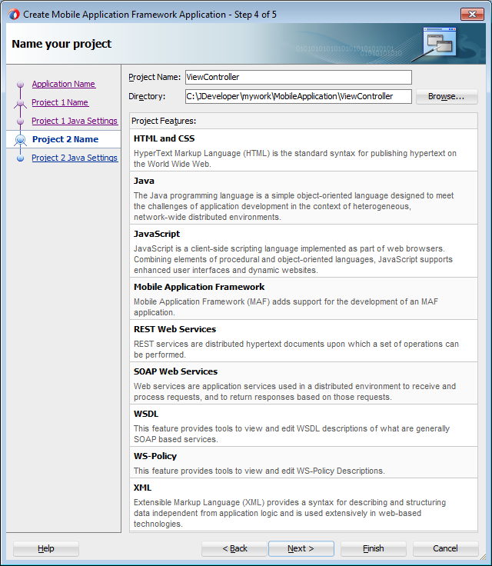Go Back to the previous step
Screen dimensions: 492x566
(234, 548)
